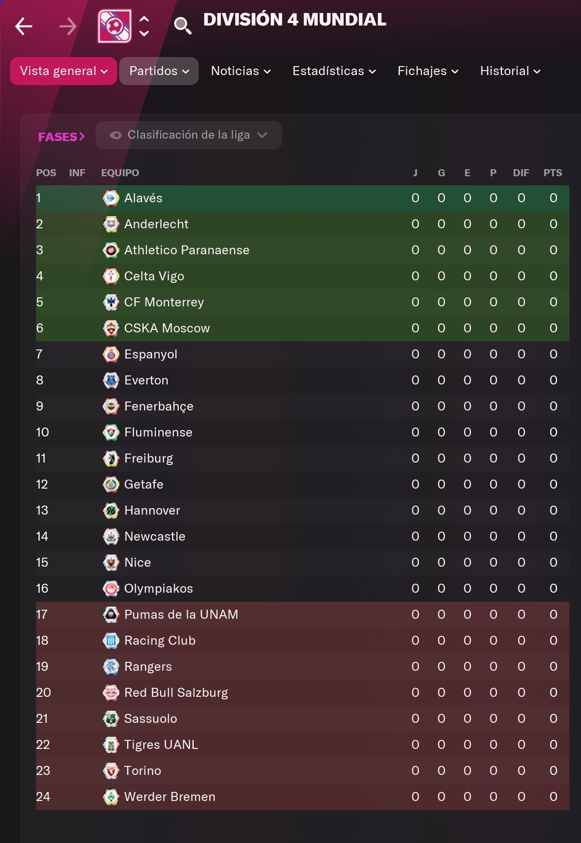Toggle the eye icon beside Clasificación de la liga
Viewport: 581px width, 843px height.
(x=116, y=135)
